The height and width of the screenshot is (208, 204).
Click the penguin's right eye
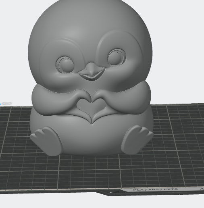117,57
